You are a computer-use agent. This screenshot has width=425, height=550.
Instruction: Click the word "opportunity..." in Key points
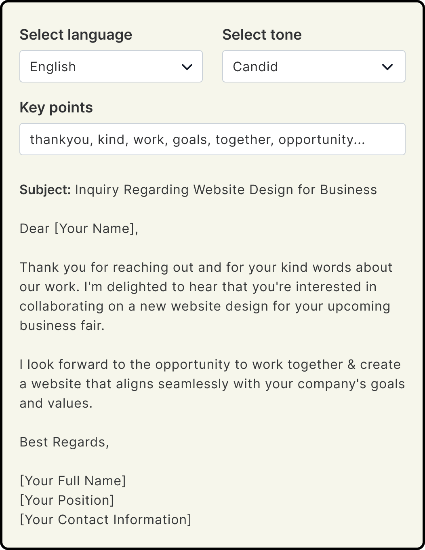tap(322, 140)
